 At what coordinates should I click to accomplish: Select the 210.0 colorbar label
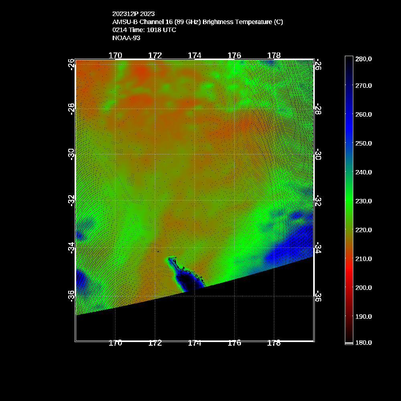pyautogui.click(x=363, y=259)
